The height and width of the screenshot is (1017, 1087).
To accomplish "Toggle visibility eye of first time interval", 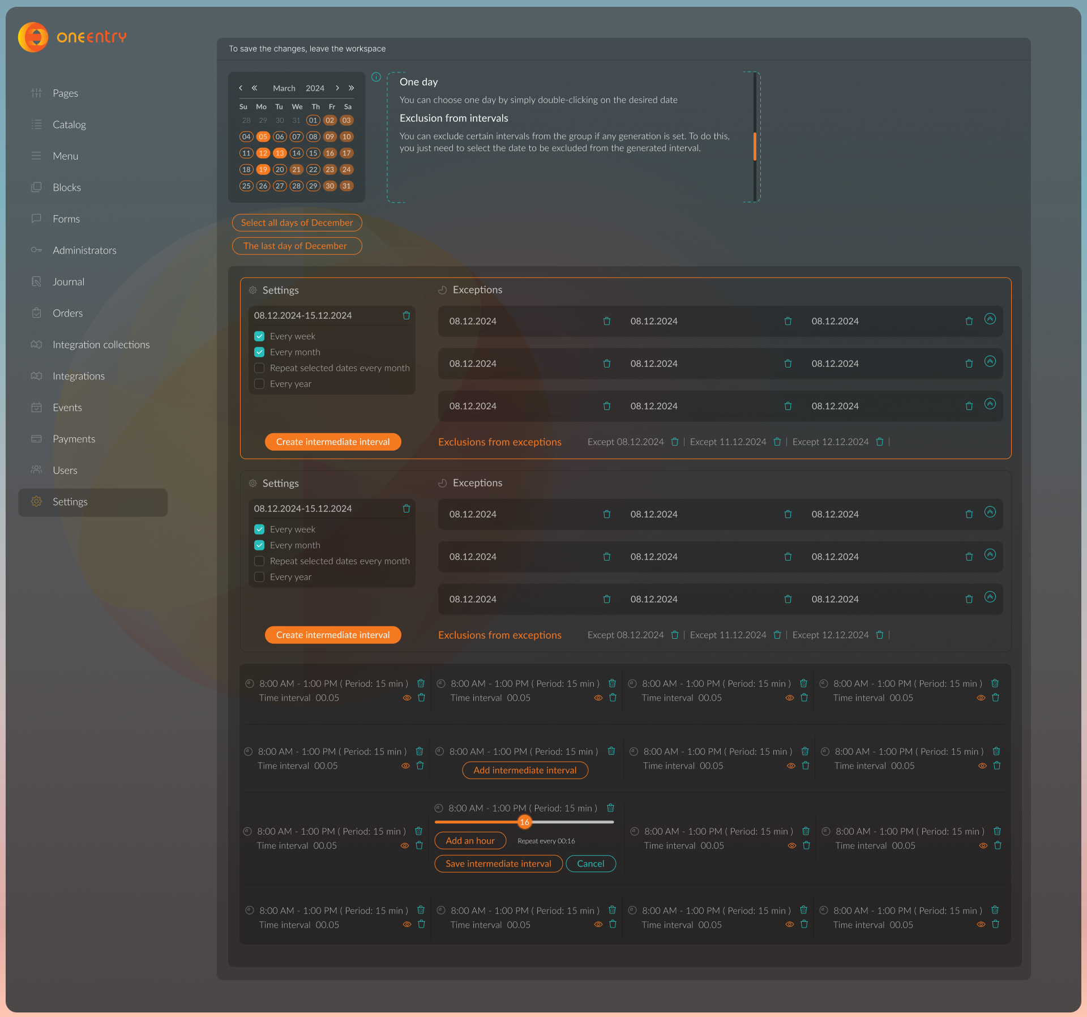I will tap(406, 698).
